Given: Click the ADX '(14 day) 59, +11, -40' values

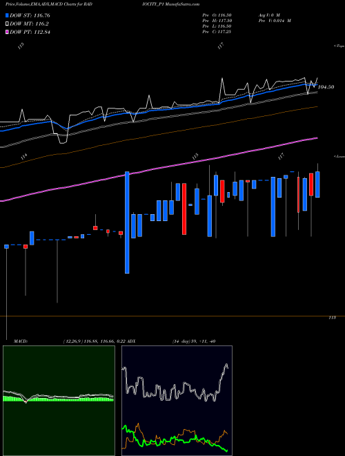Looking at the screenshot, I should pyautogui.click(x=194, y=341).
